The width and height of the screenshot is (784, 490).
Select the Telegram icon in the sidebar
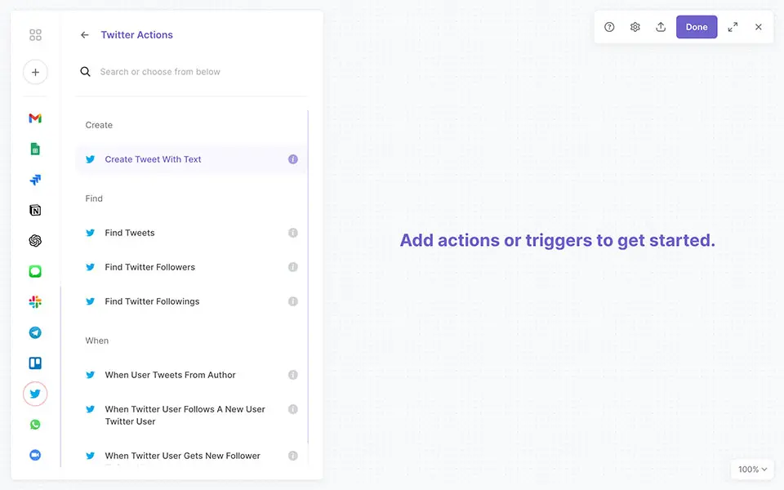(35, 332)
